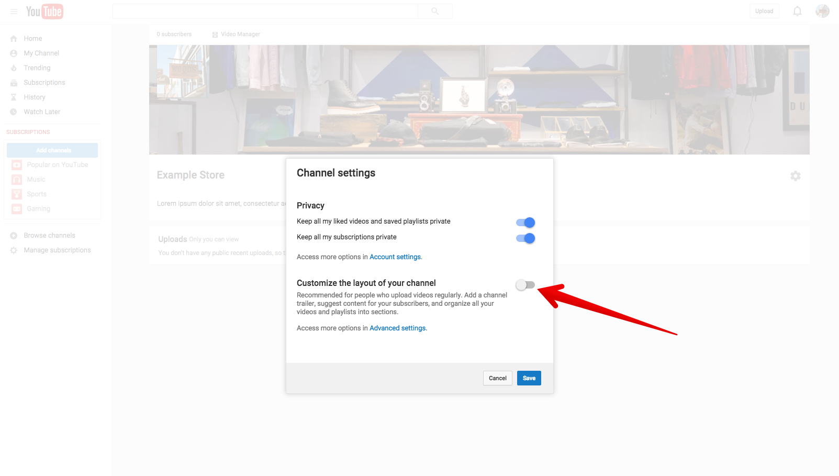Image resolution: width=839 pixels, height=476 pixels.
Task: Click the YouTube logo
Action: (44, 12)
